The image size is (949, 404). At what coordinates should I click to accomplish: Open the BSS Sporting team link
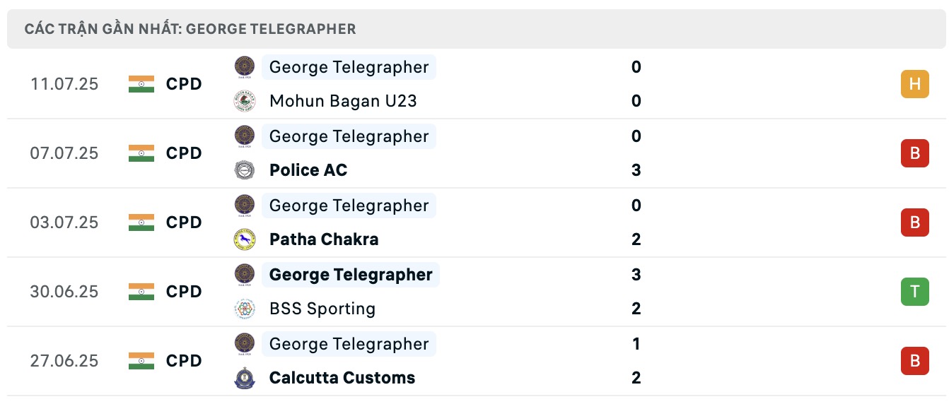click(x=322, y=309)
